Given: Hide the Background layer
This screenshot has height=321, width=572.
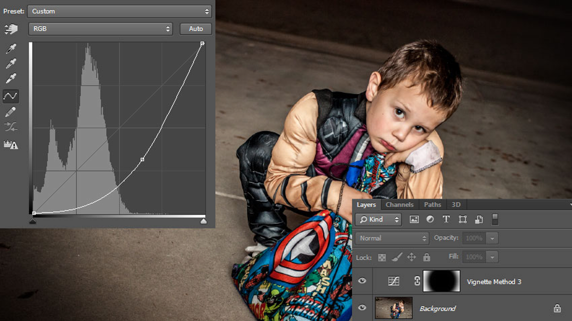Looking at the screenshot, I should click(x=362, y=308).
